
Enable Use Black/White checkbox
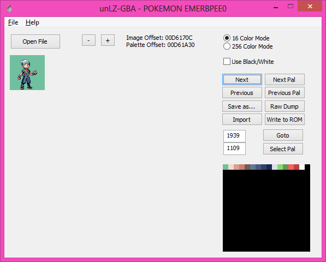(248, 62)
